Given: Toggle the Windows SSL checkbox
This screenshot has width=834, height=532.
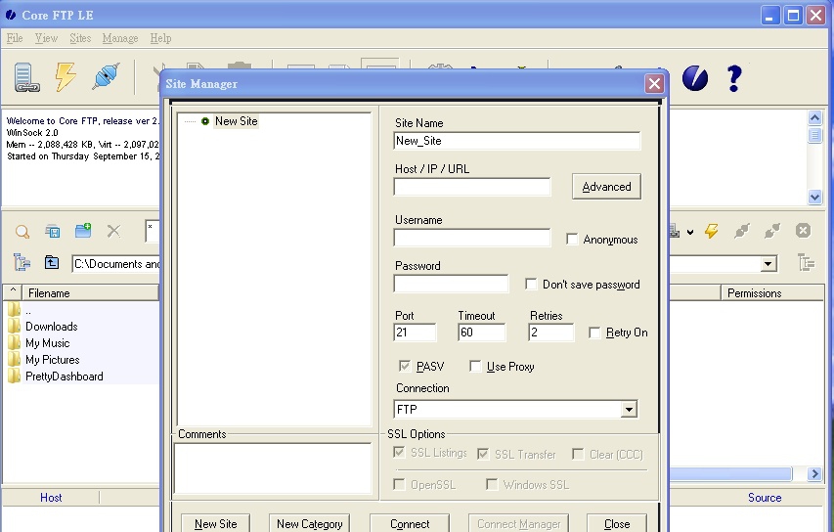Looking at the screenshot, I should coord(492,484).
